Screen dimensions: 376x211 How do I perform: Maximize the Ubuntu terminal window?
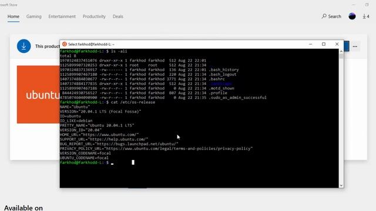(324, 45)
